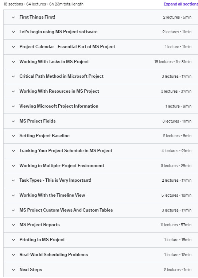Image resolution: width=198 pixels, height=278 pixels.
Task: Expand the 'MS Project Reports' chevron
Action: coord(13,225)
